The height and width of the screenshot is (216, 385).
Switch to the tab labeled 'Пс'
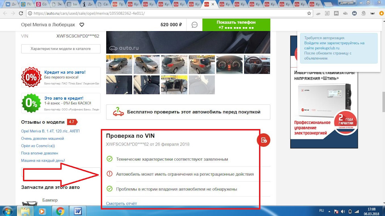[x=26, y=4]
